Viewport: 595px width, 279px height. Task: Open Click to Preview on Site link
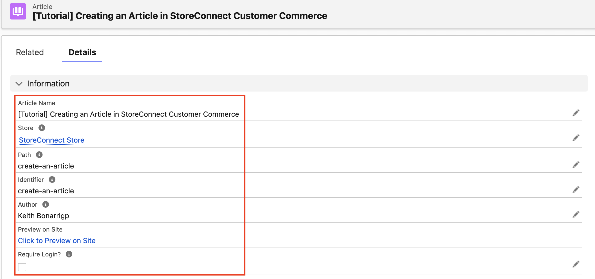click(x=57, y=241)
